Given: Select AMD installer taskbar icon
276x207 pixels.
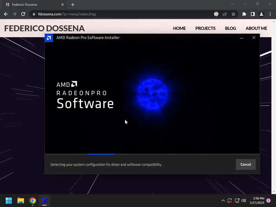Looking at the screenshot, I should pos(44,201).
